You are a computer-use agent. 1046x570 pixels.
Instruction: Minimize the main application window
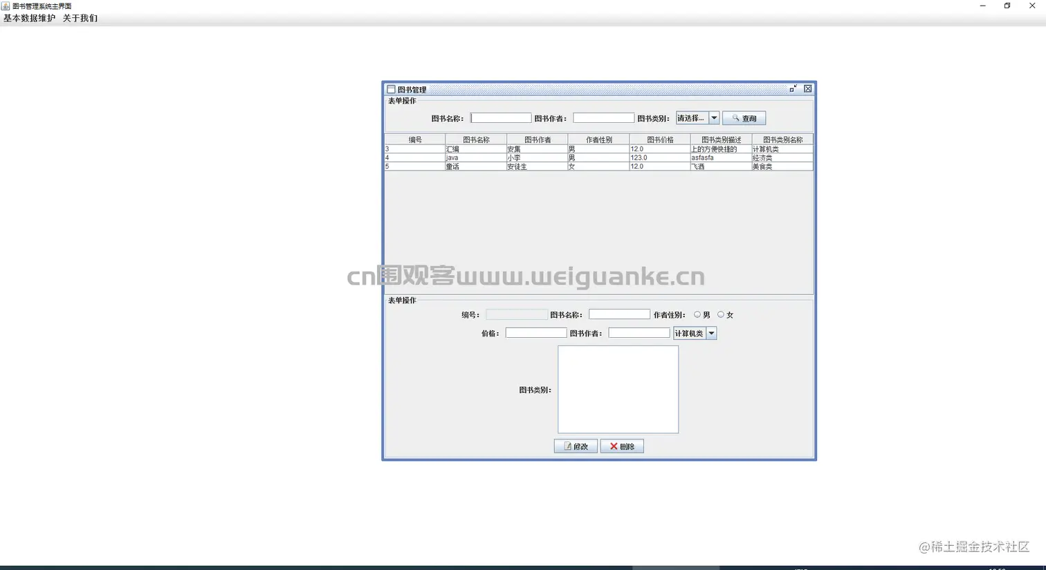click(982, 6)
